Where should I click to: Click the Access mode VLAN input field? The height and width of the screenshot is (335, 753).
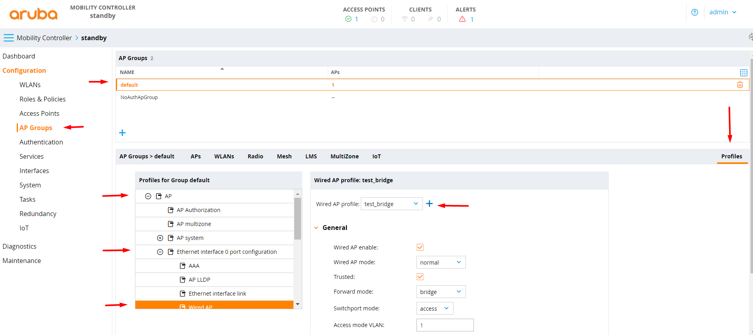click(x=445, y=325)
